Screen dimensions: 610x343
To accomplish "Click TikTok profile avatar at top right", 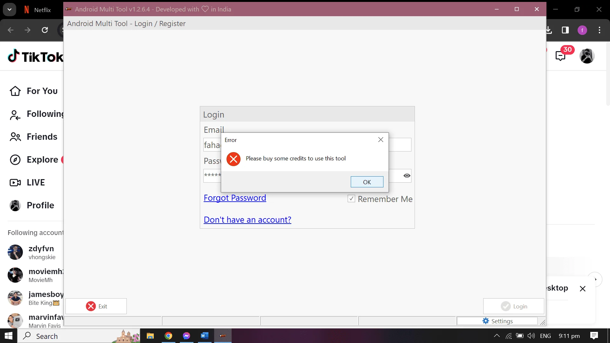I will (587, 56).
